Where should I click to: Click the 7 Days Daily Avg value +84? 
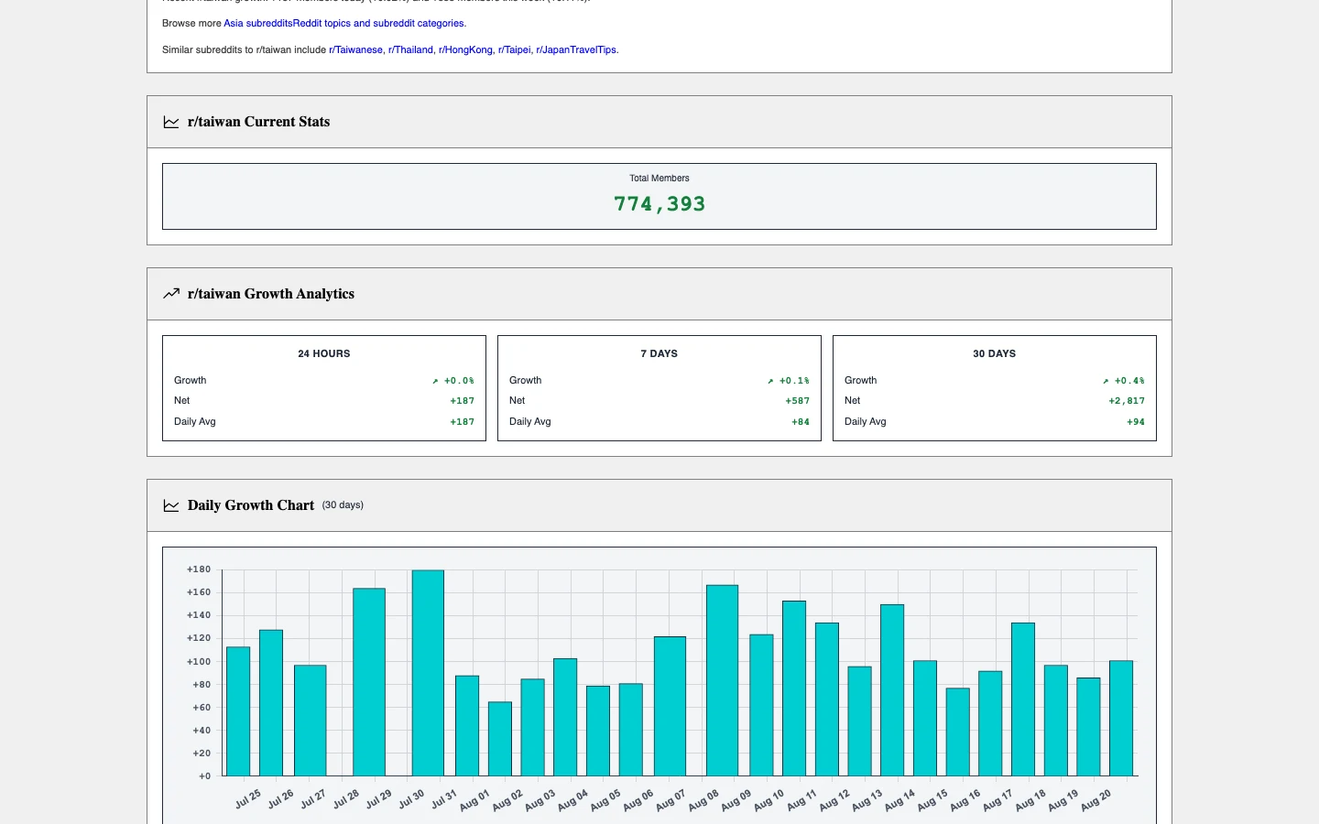[x=801, y=422]
